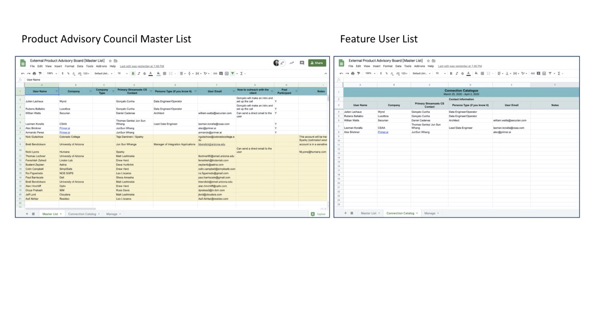Click Redo in the Master List window

[29, 73]
